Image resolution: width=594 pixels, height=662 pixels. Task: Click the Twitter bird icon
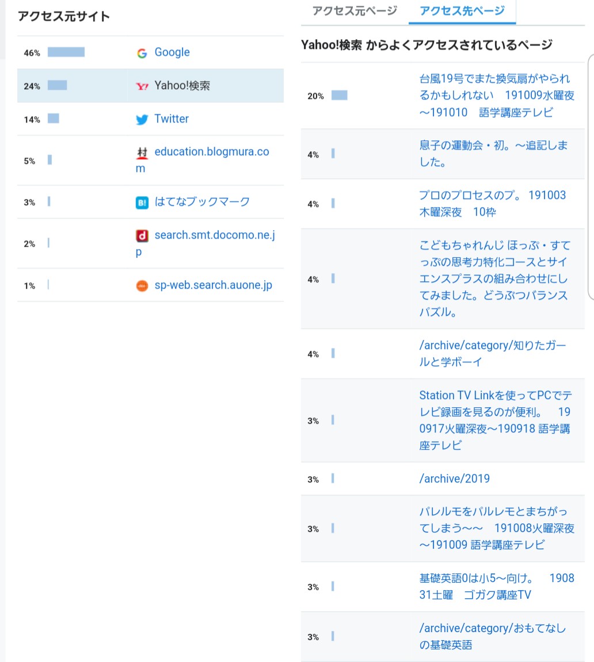[142, 119]
